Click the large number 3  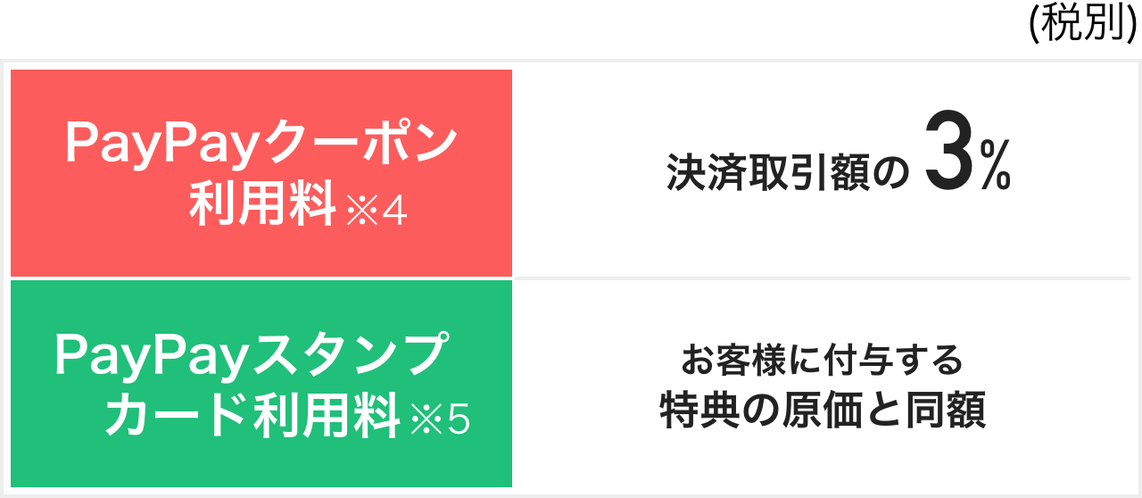pyautogui.click(x=949, y=154)
